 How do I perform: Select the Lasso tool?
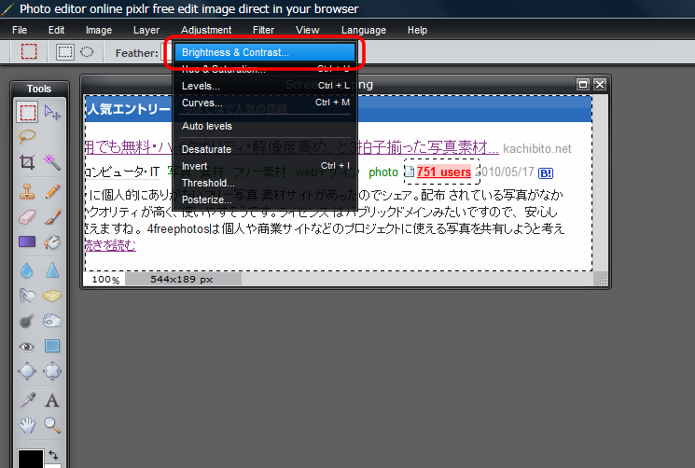coord(27,137)
